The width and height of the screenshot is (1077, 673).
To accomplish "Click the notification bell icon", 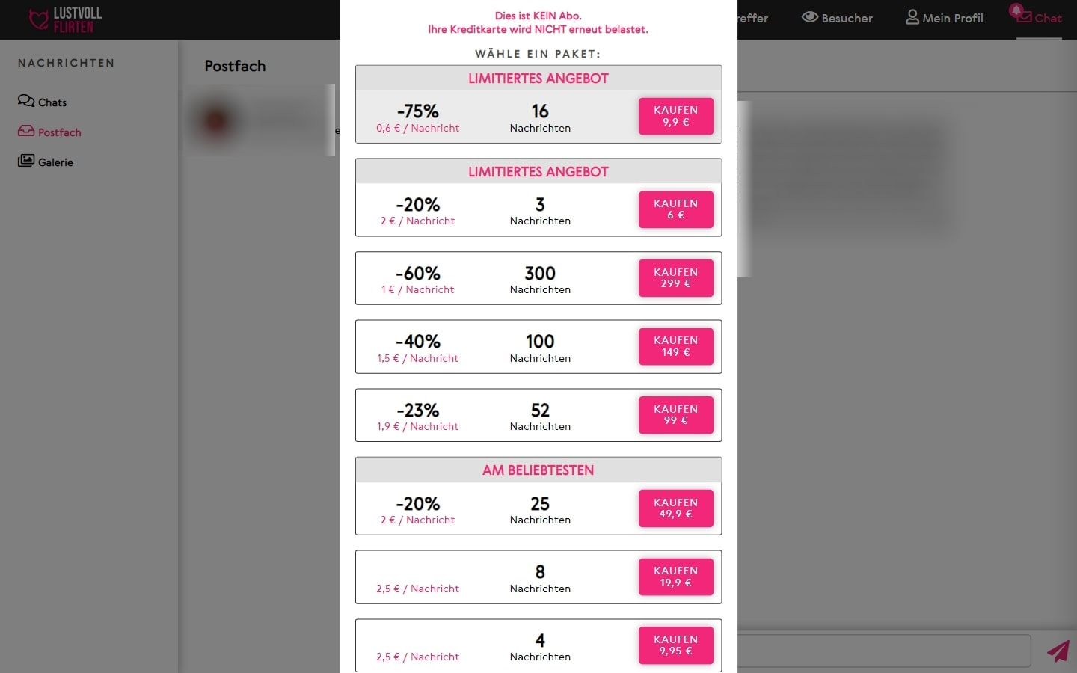I will click(x=1016, y=10).
